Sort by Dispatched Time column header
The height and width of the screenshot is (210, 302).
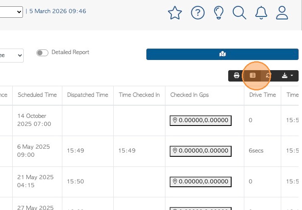click(87, 95)
